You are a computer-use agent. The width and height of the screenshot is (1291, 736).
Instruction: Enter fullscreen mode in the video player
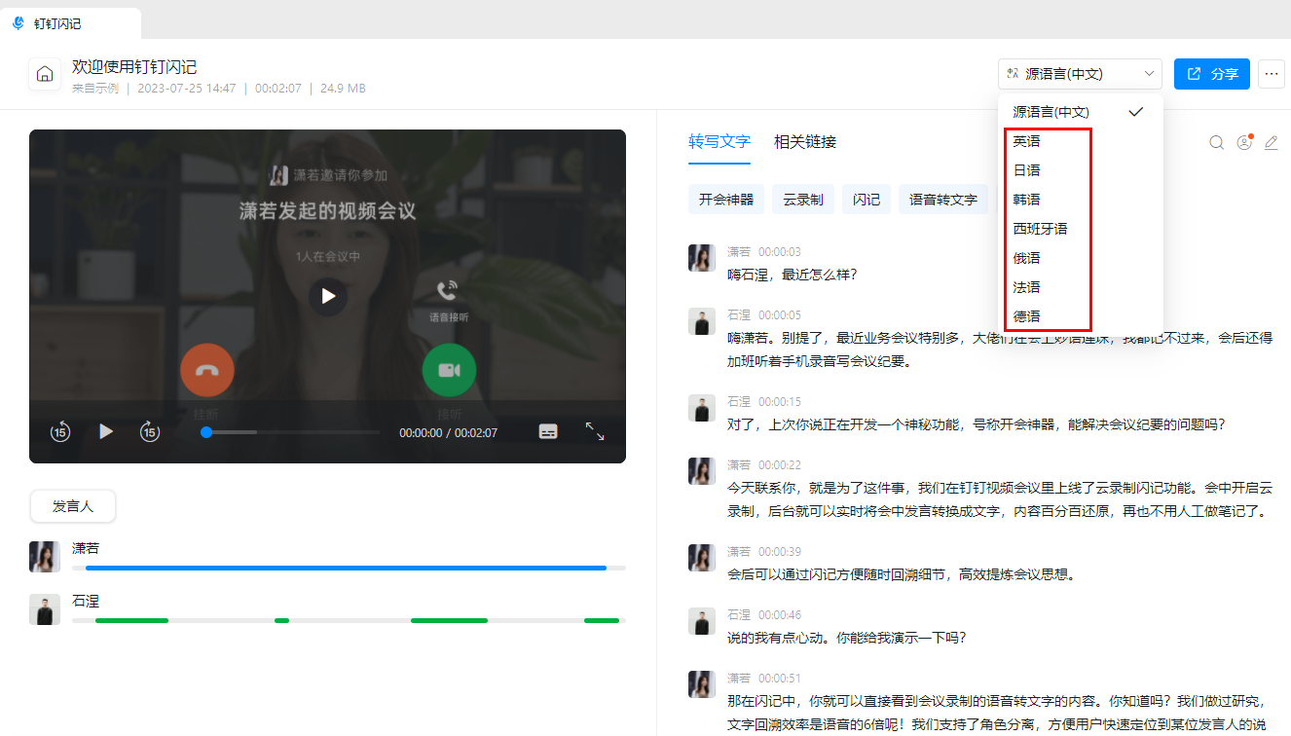(595, 431)
